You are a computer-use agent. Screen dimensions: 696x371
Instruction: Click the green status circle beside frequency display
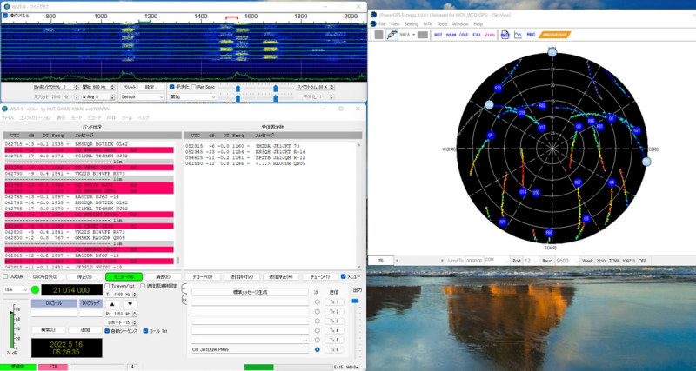[x=35, y=290]
